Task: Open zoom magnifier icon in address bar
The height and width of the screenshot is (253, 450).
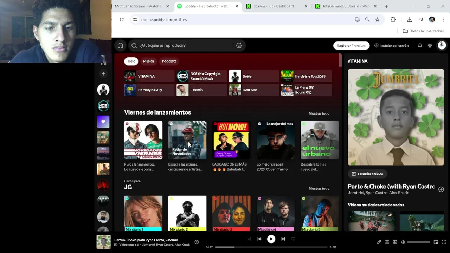Action: coord(367,20)
